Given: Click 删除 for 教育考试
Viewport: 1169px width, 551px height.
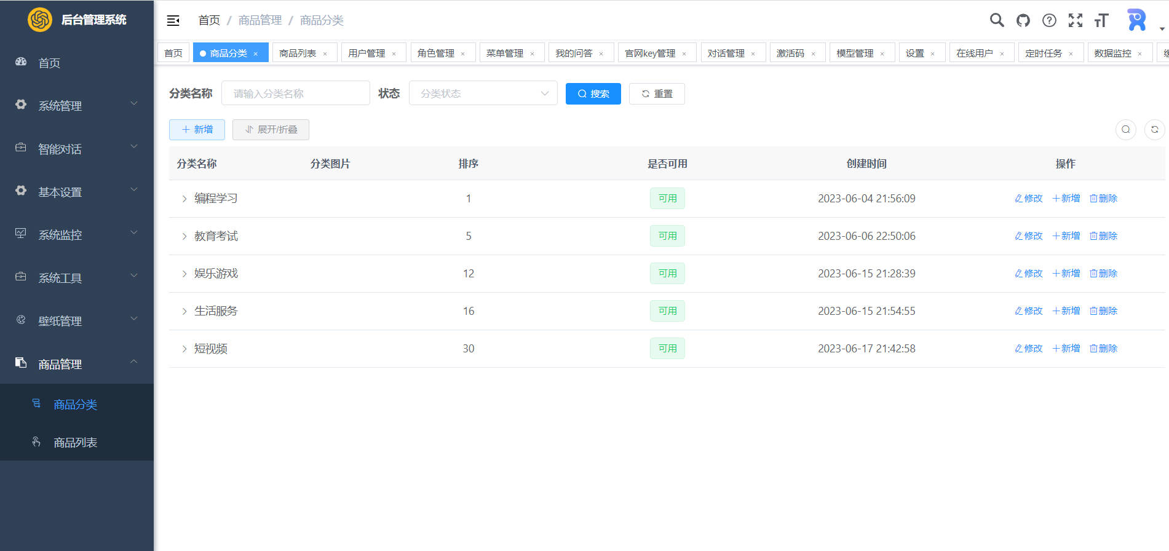Looking at the screenshot, I should [x=1103, y=236].
